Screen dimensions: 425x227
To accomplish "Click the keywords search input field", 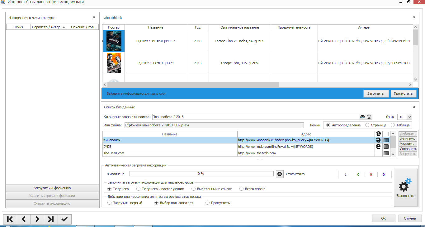I will tap(256, 117).
